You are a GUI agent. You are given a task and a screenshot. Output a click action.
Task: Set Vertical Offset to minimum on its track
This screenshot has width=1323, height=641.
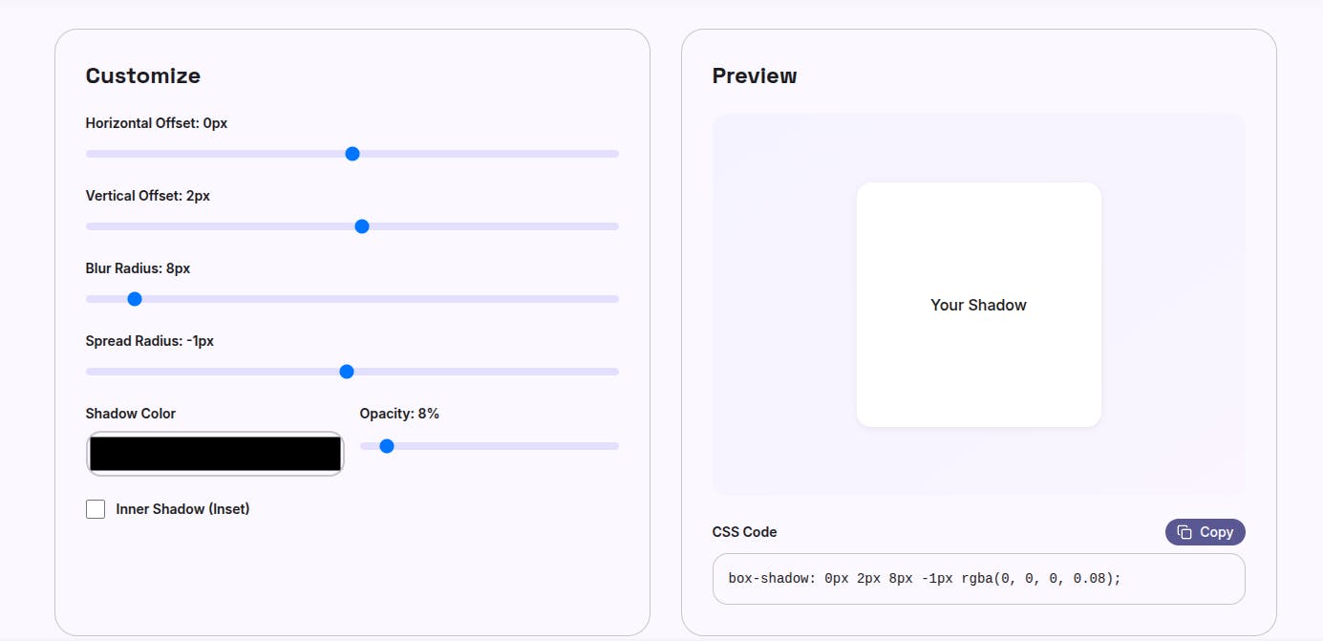click(90, 226)
